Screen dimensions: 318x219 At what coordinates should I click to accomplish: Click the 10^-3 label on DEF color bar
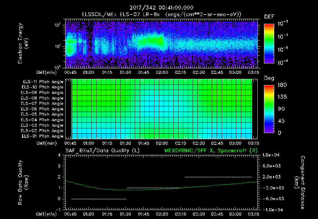[x=283, y=24]
